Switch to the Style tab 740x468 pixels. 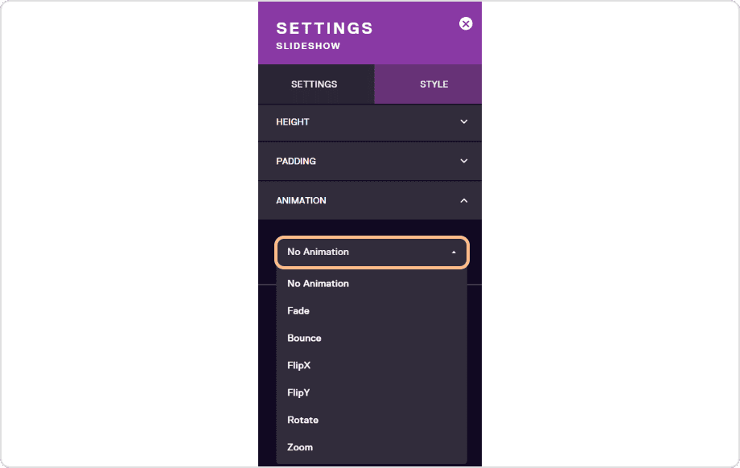click(434, 84)
